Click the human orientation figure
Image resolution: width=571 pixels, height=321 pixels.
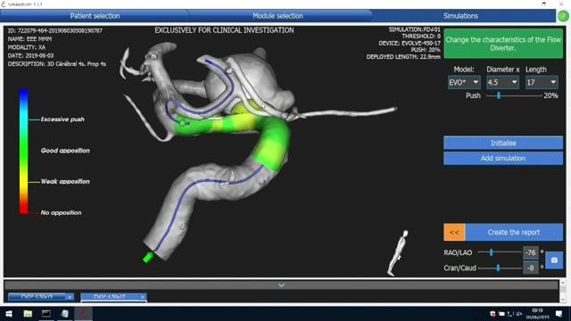pyautogui.click(x=398, y=253)
